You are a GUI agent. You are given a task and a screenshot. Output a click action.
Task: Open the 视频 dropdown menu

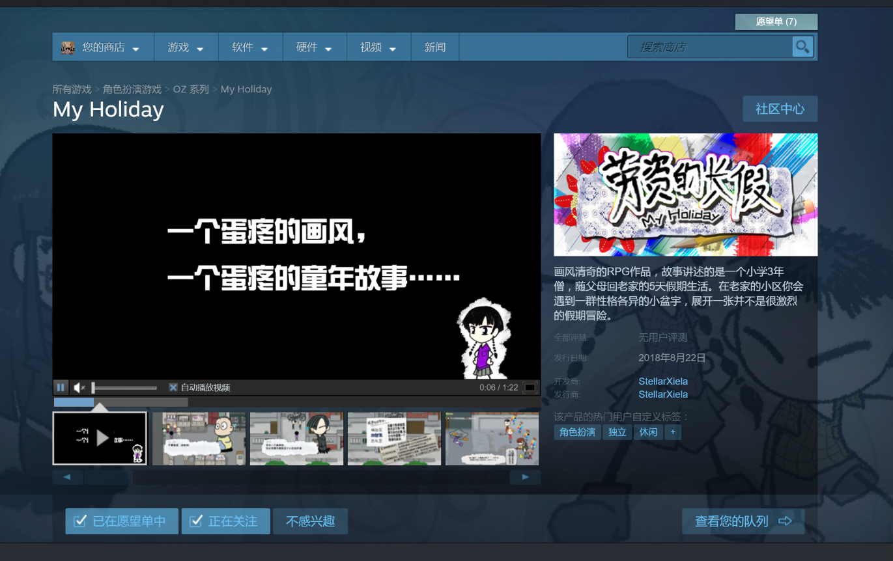pyautogui.click(x=379, y=48)
